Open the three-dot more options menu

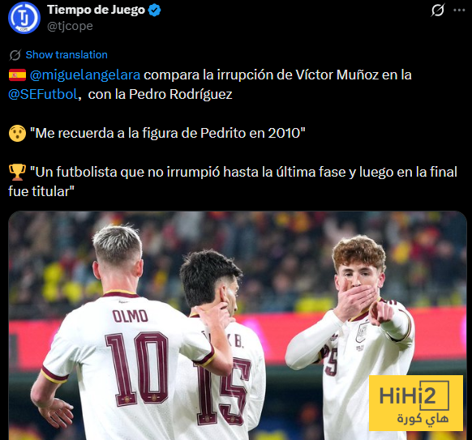point(459,10)
